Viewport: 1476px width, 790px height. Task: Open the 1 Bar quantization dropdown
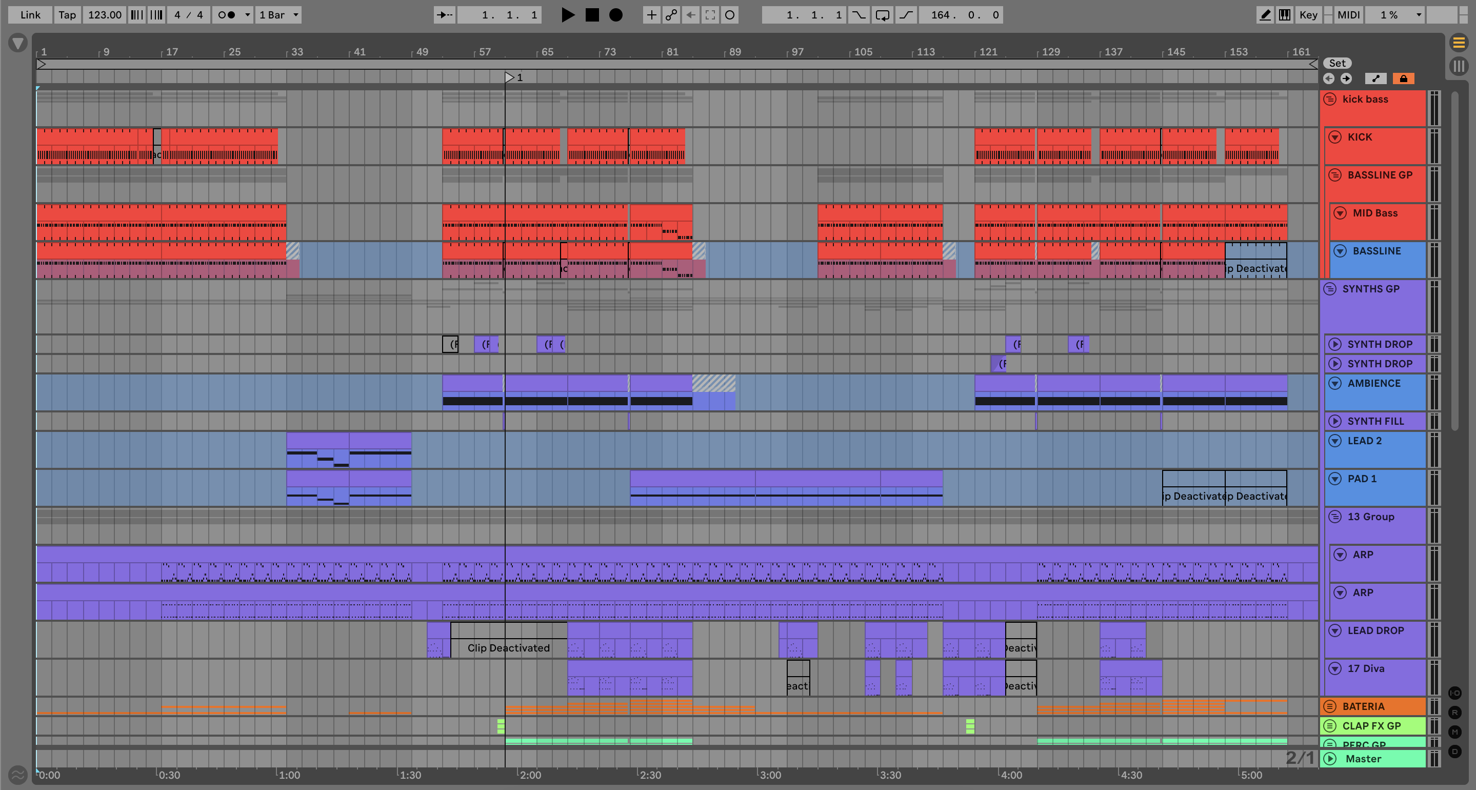(x=278, y=15)
